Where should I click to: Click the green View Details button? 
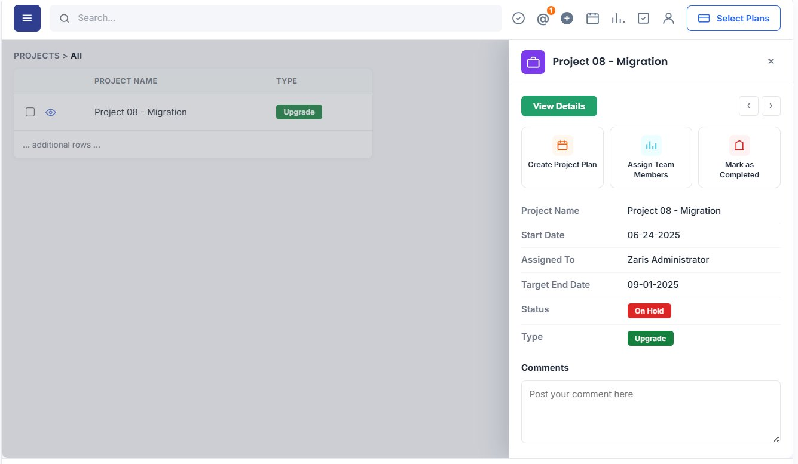tap(559, 106)
